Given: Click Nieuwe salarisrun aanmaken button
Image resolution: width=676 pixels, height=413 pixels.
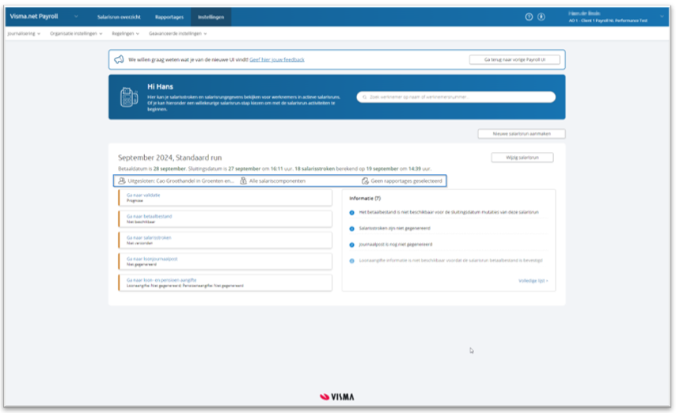Looking at the screenshot, I should [x=521, y=134].
